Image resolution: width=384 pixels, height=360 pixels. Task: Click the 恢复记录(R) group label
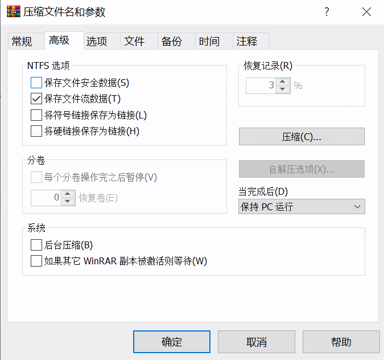tap(268, 66)
